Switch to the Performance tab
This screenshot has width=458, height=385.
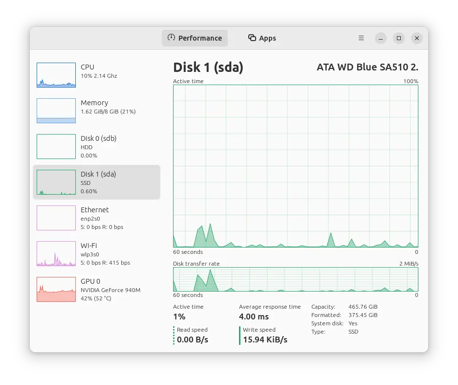195,38
